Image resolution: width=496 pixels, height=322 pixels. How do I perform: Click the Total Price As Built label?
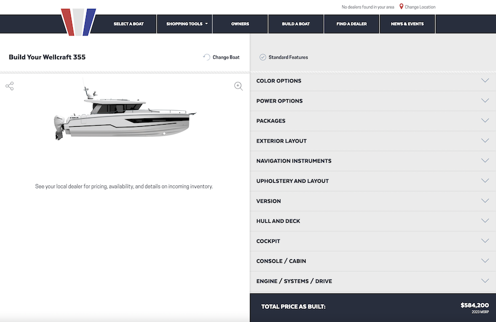pos(293,307)
